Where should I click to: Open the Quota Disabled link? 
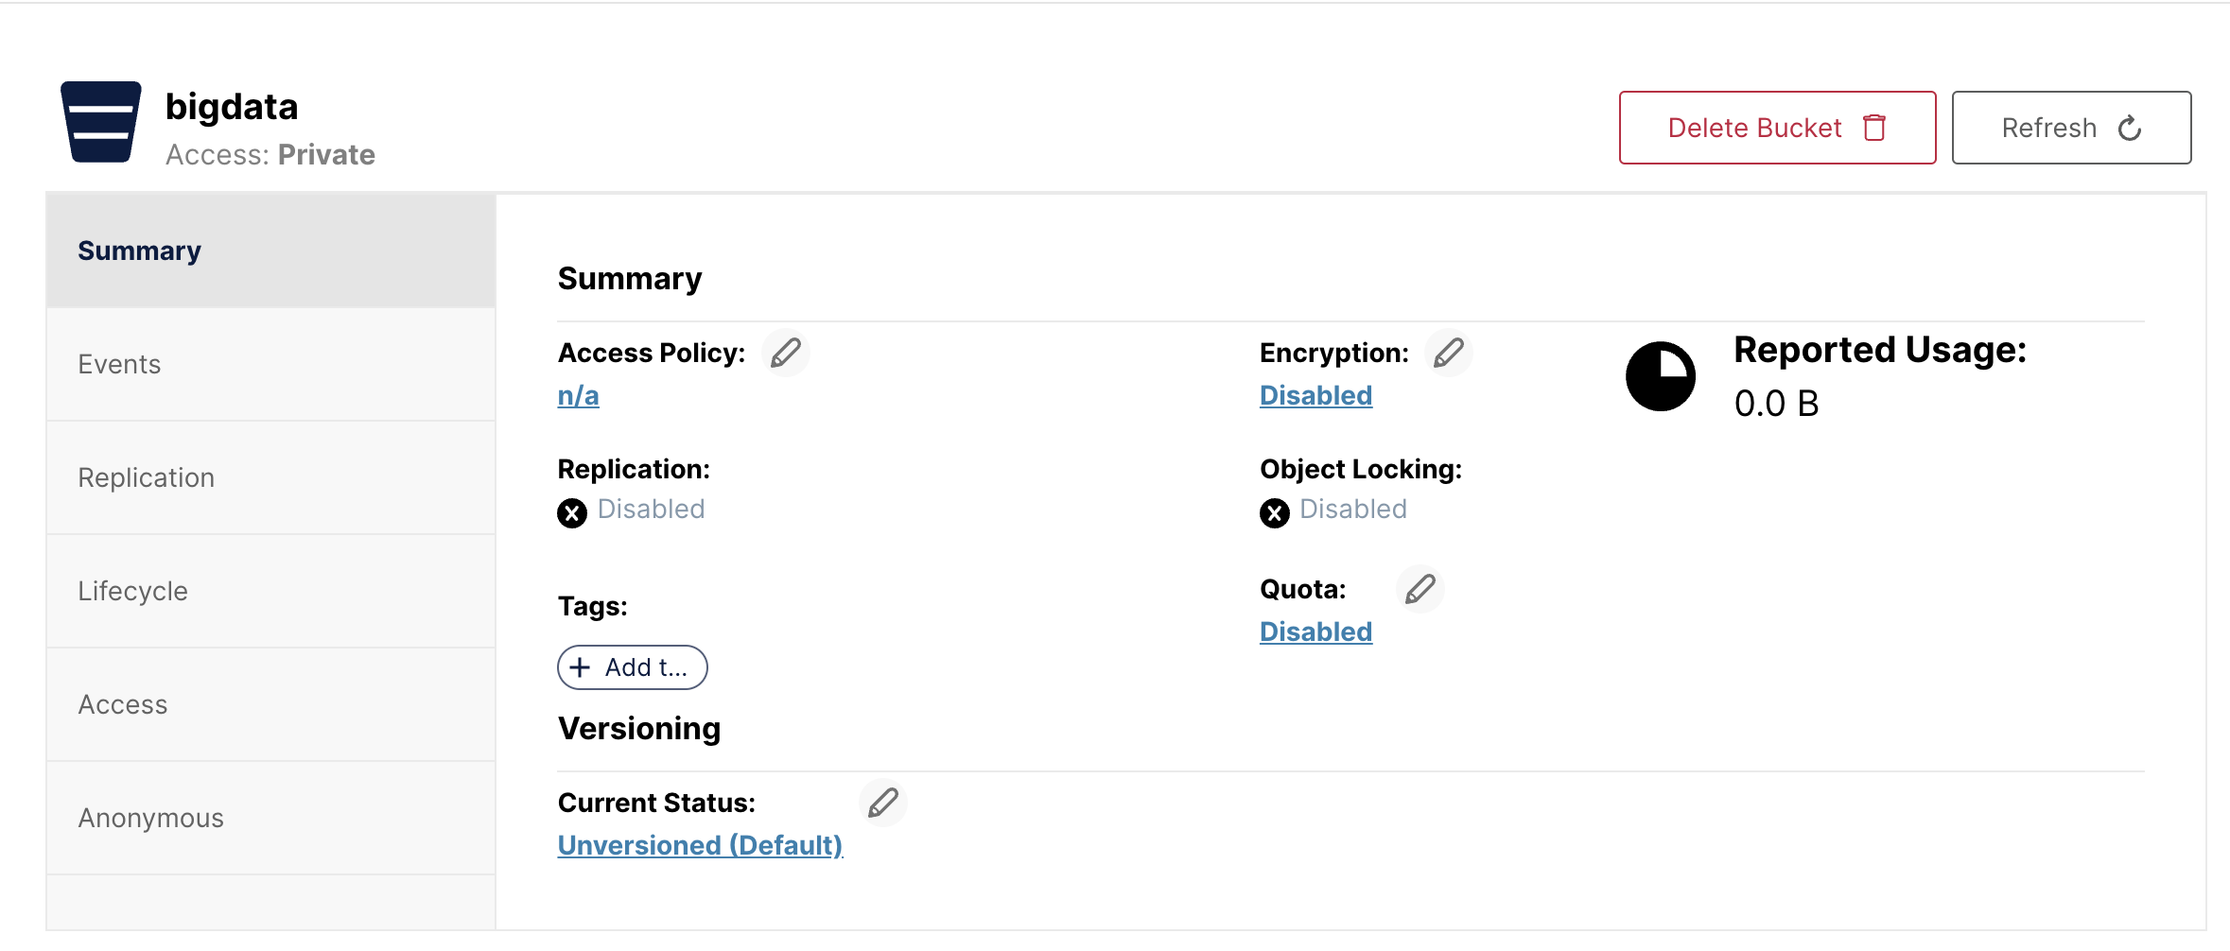tap(1316, 631)
